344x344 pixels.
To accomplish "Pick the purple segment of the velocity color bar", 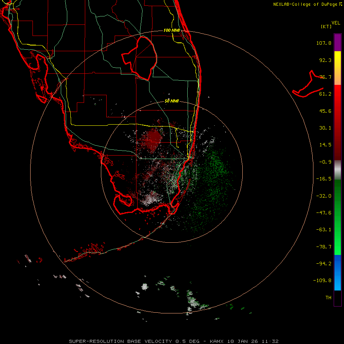I will coord(338,42).
